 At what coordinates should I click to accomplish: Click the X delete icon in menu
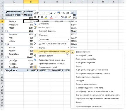click(x=35, y=44)
